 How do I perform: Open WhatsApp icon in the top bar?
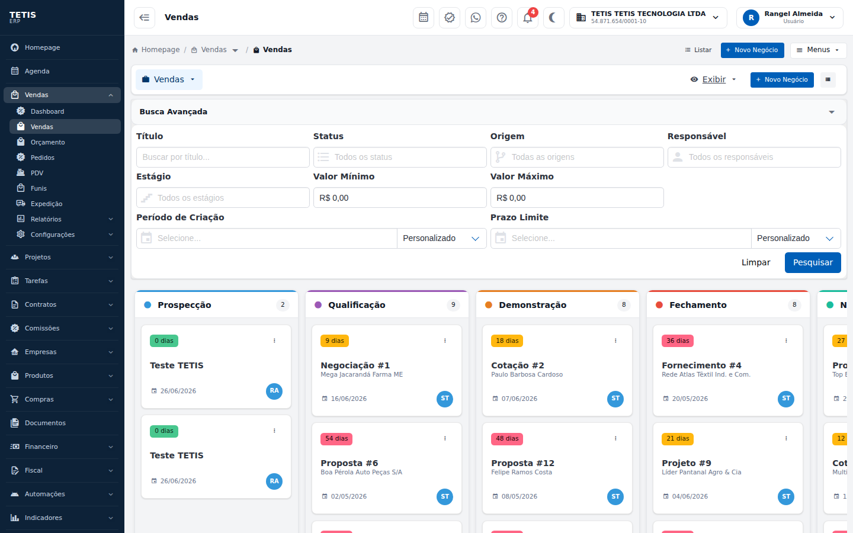pos(476,18)
